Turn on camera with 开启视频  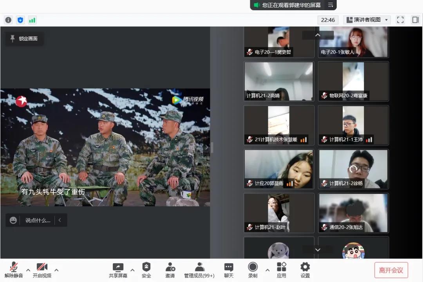click(x=42, y=270)
